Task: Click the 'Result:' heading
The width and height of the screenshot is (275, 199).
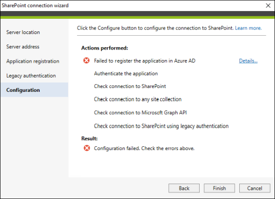Action: pos(90,139)
